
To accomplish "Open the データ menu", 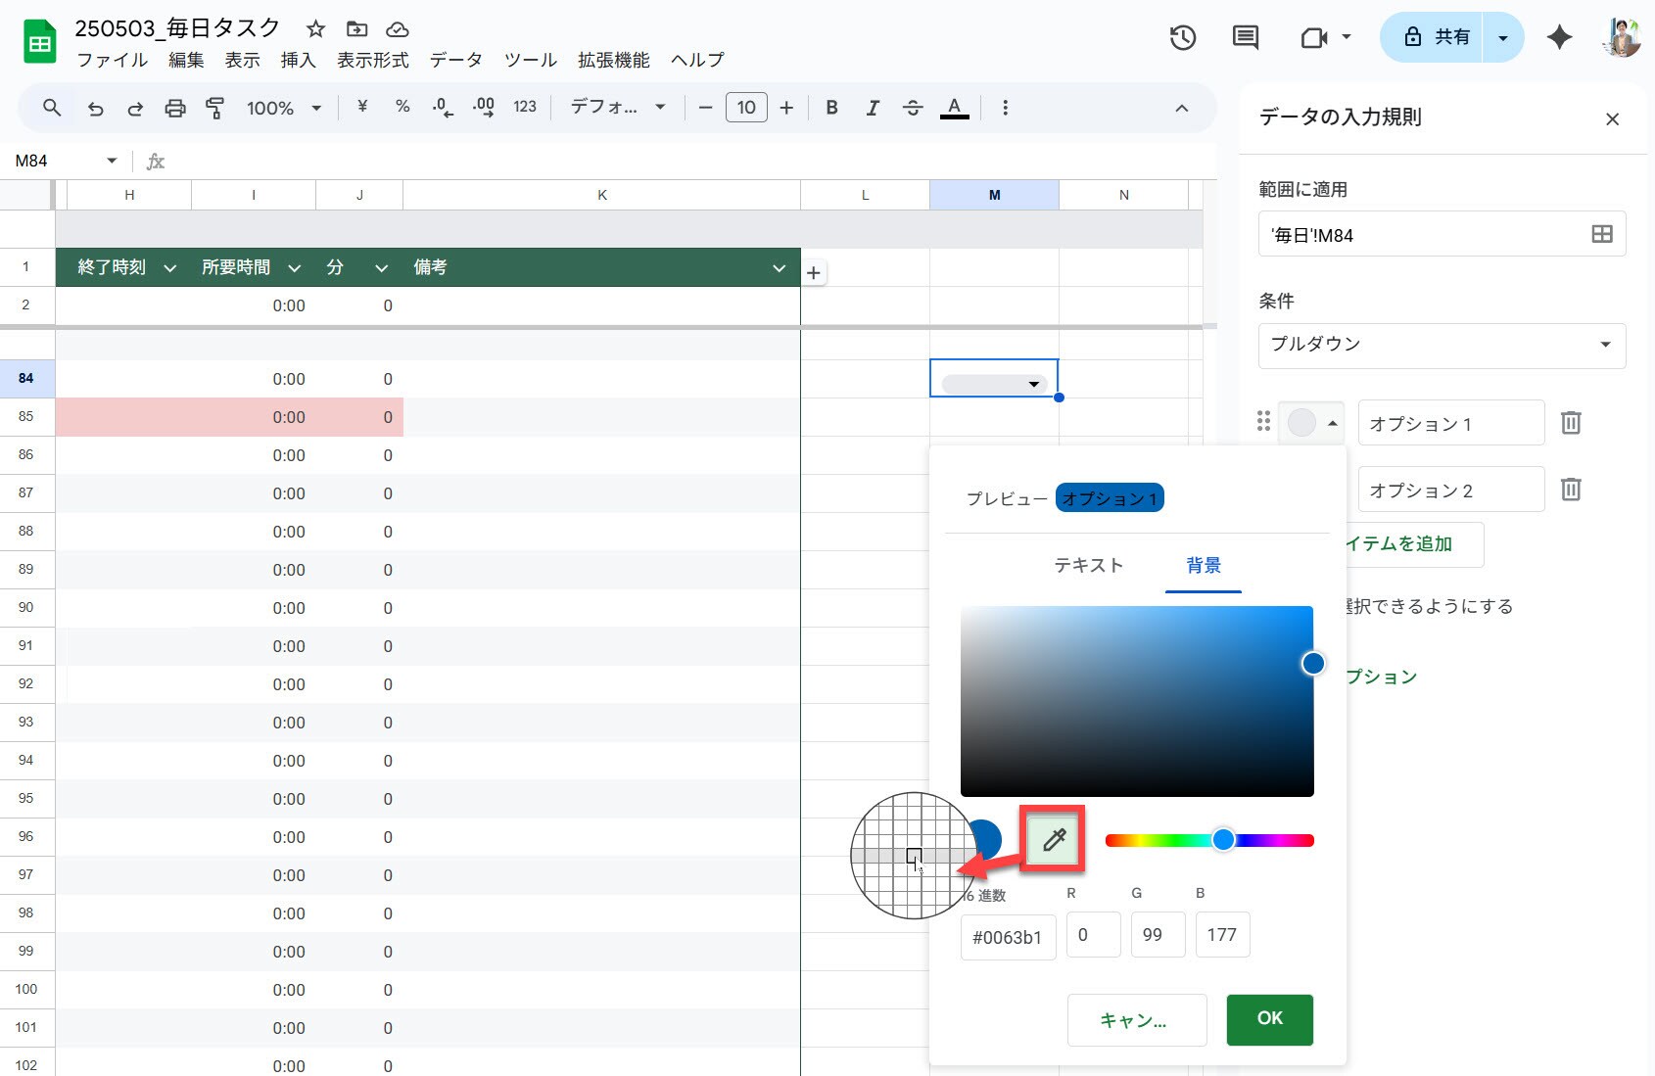I will click(x=455, y=60).
